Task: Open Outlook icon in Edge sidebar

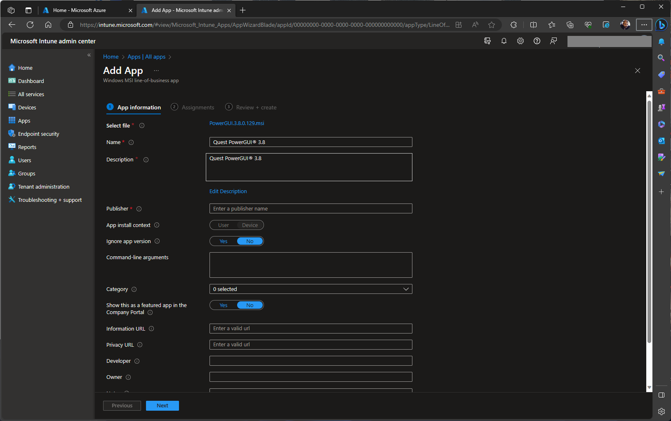Action: pyautogui.click(x=661, y=141)
